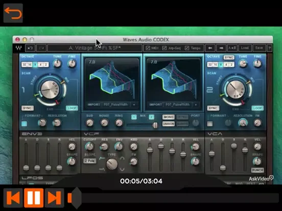Viewport: 282px width, 211px height.
Task: Click the VCF CUTOFF knob
Action: pyautogui.click(x=89, y=147)
